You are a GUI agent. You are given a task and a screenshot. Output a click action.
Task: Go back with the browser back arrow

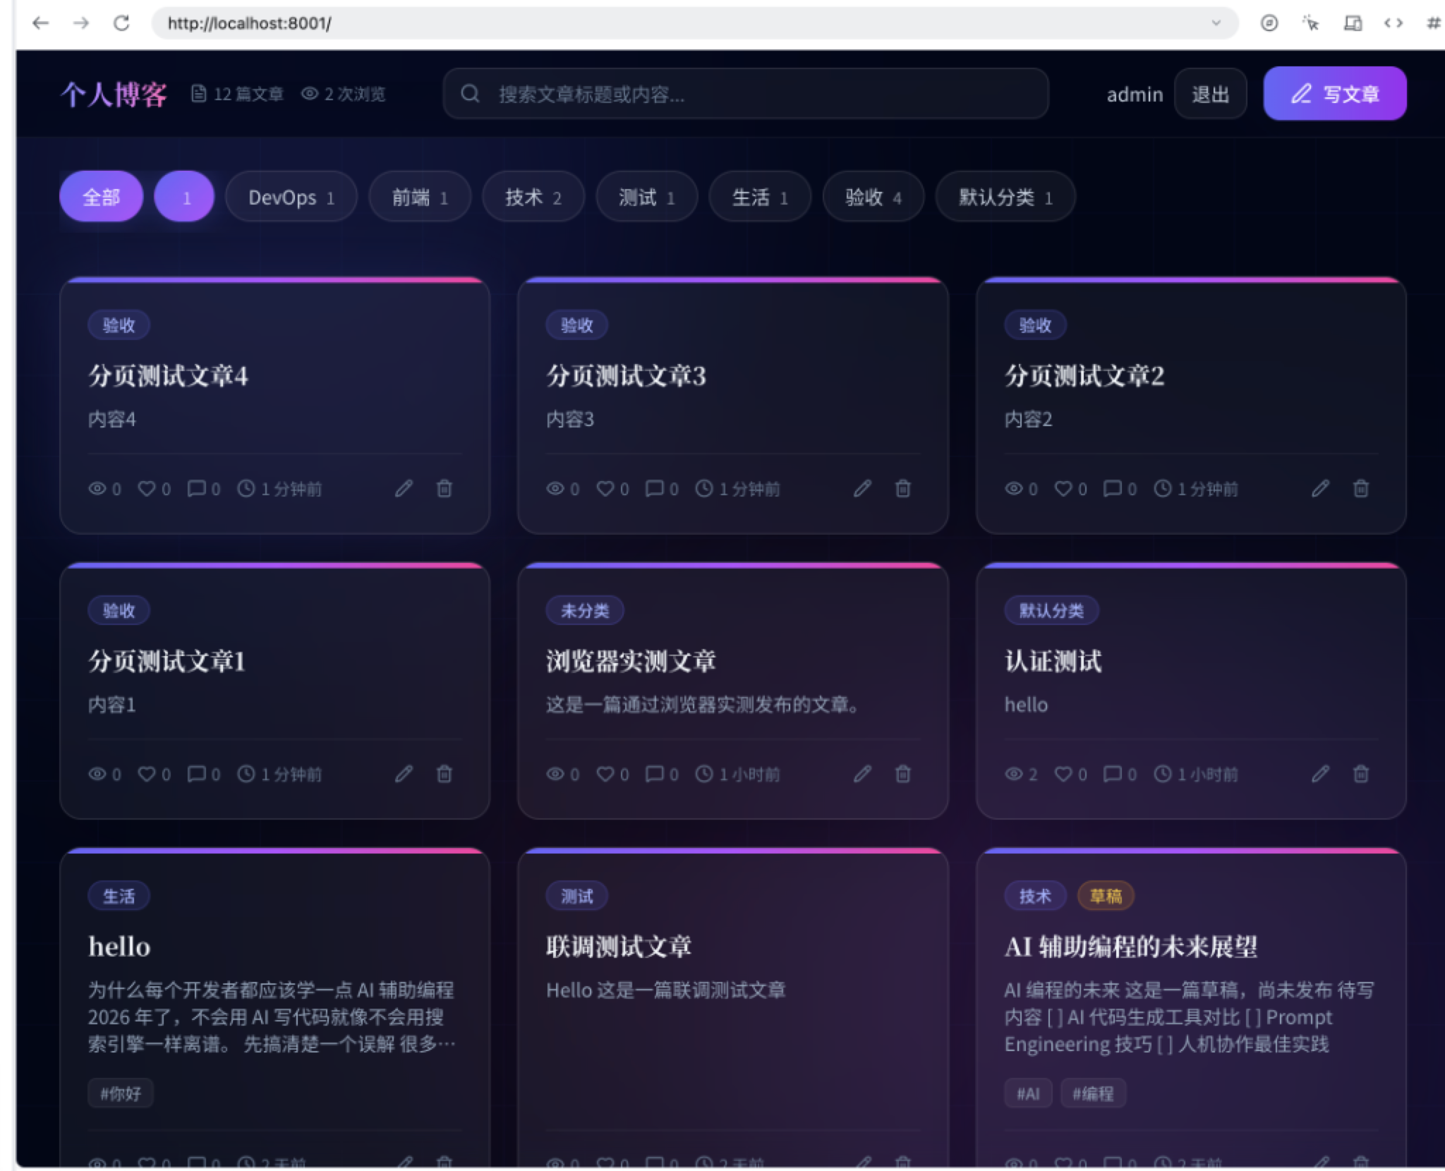point(41,23)
